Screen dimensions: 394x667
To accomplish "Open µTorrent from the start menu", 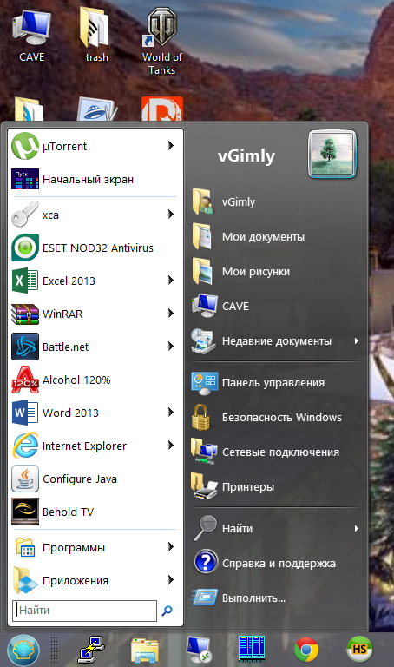I will click(94, 146).
